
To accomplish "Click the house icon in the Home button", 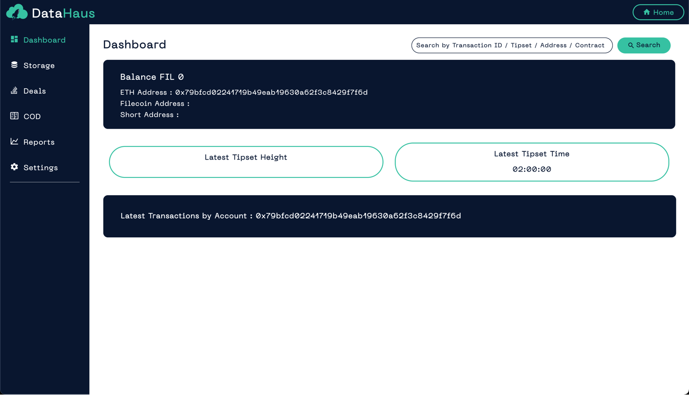I will (647, 12).
